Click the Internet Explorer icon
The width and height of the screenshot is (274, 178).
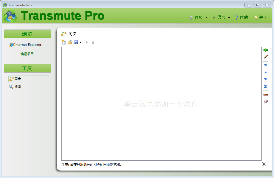point(12,45)
